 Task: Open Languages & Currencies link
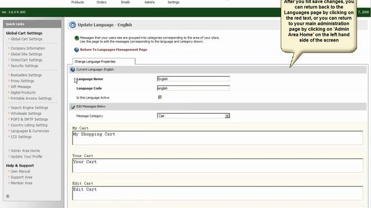tap(30, 131)
